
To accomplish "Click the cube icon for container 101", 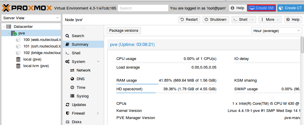I will click(18, 46).
